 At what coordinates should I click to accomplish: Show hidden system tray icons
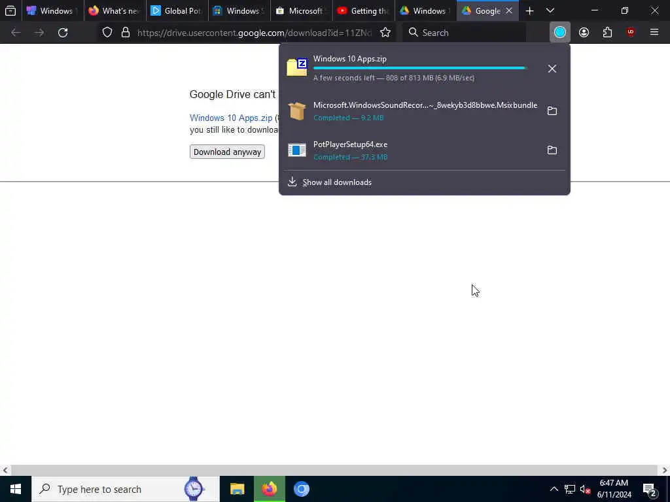[554, 489]
